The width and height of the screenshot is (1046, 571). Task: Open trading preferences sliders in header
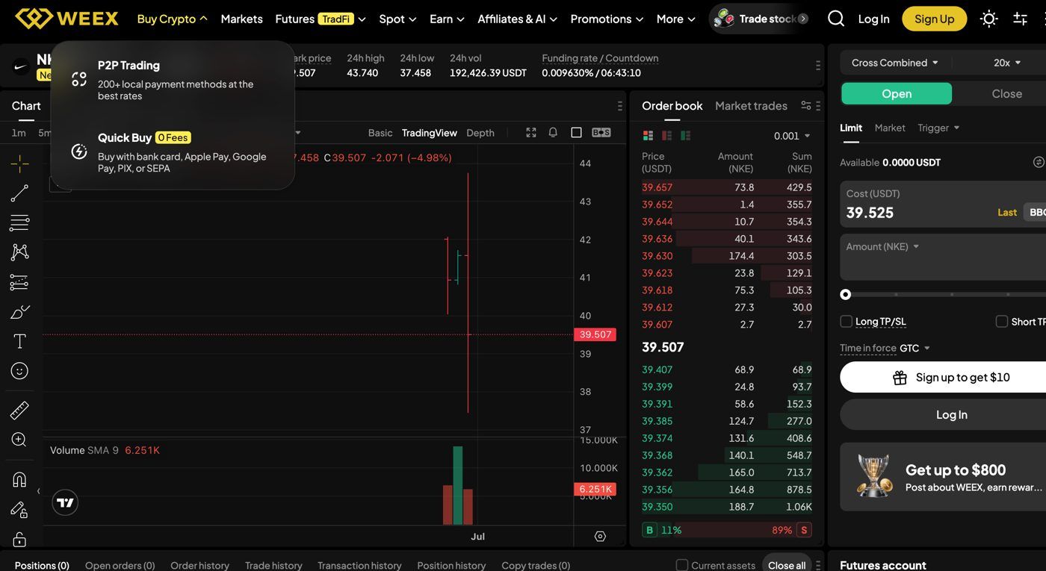coord(1021,19)
